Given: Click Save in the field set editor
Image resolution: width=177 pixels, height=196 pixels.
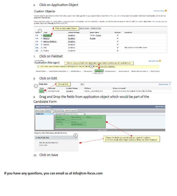Looking at the screenshot, I should click(x=37, y=111).
